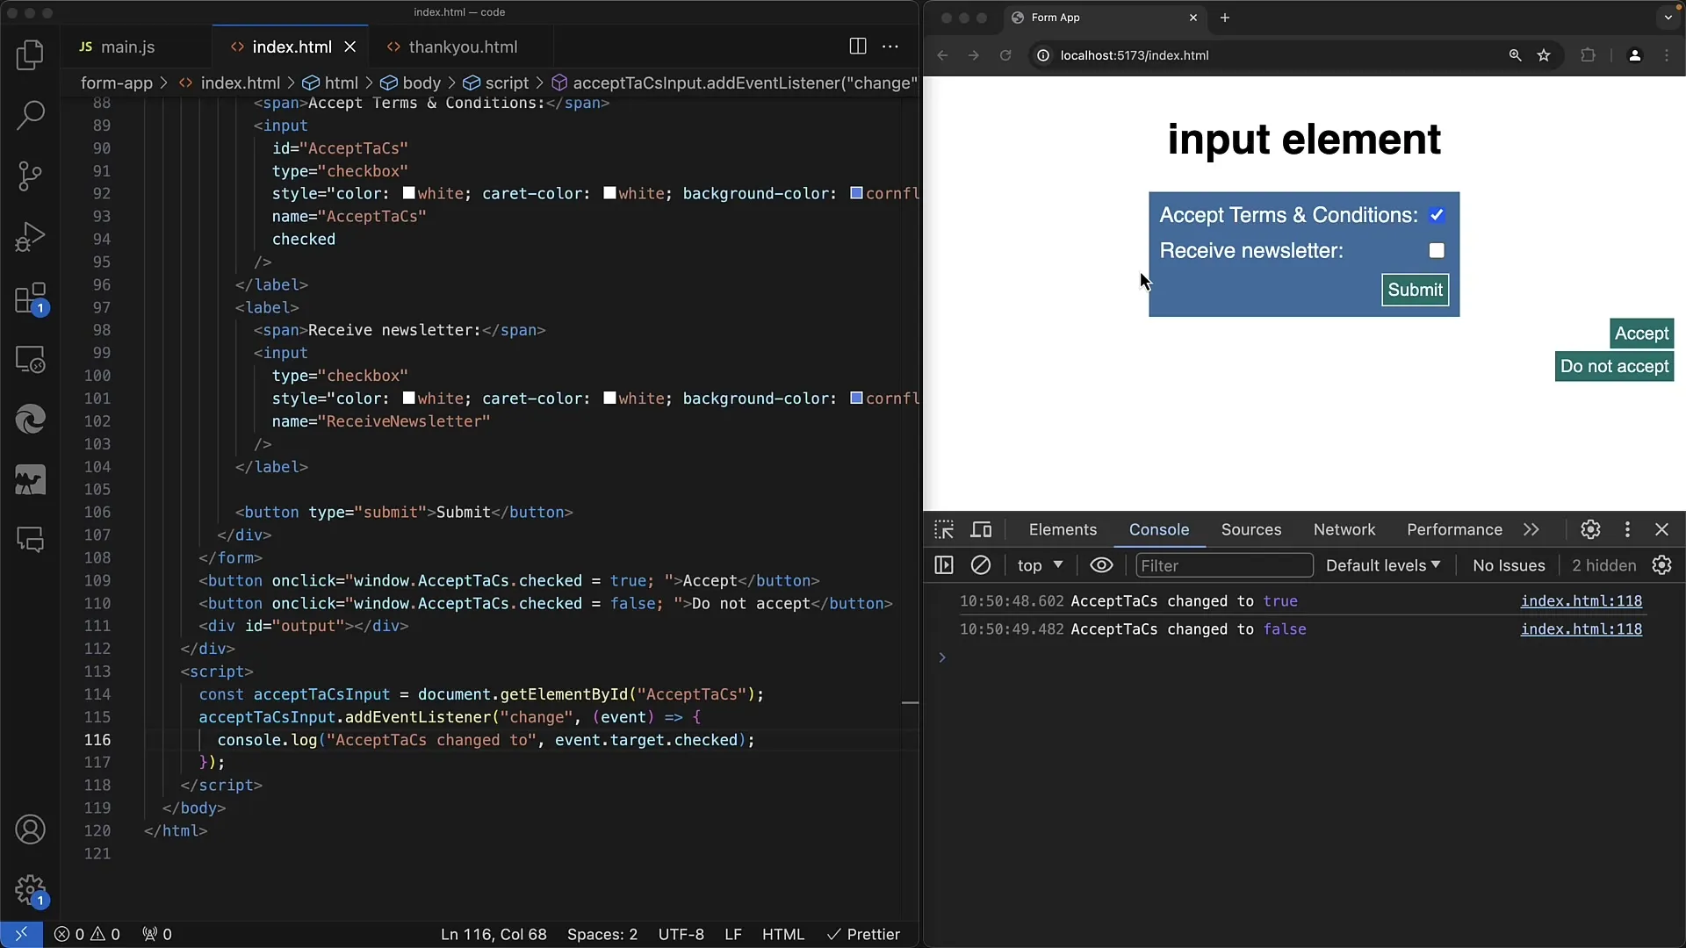Image resolution: width=1686 pixels, height=948 pixels.
Task: Click the Network panel icon in DevTools
Action: [x=1344, y=529]
